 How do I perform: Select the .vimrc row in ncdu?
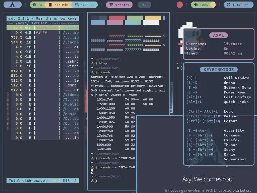(x=43, y=66)
